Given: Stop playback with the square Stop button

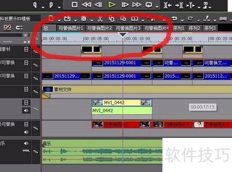Looking at the screenshot, I should pos(74,5).
